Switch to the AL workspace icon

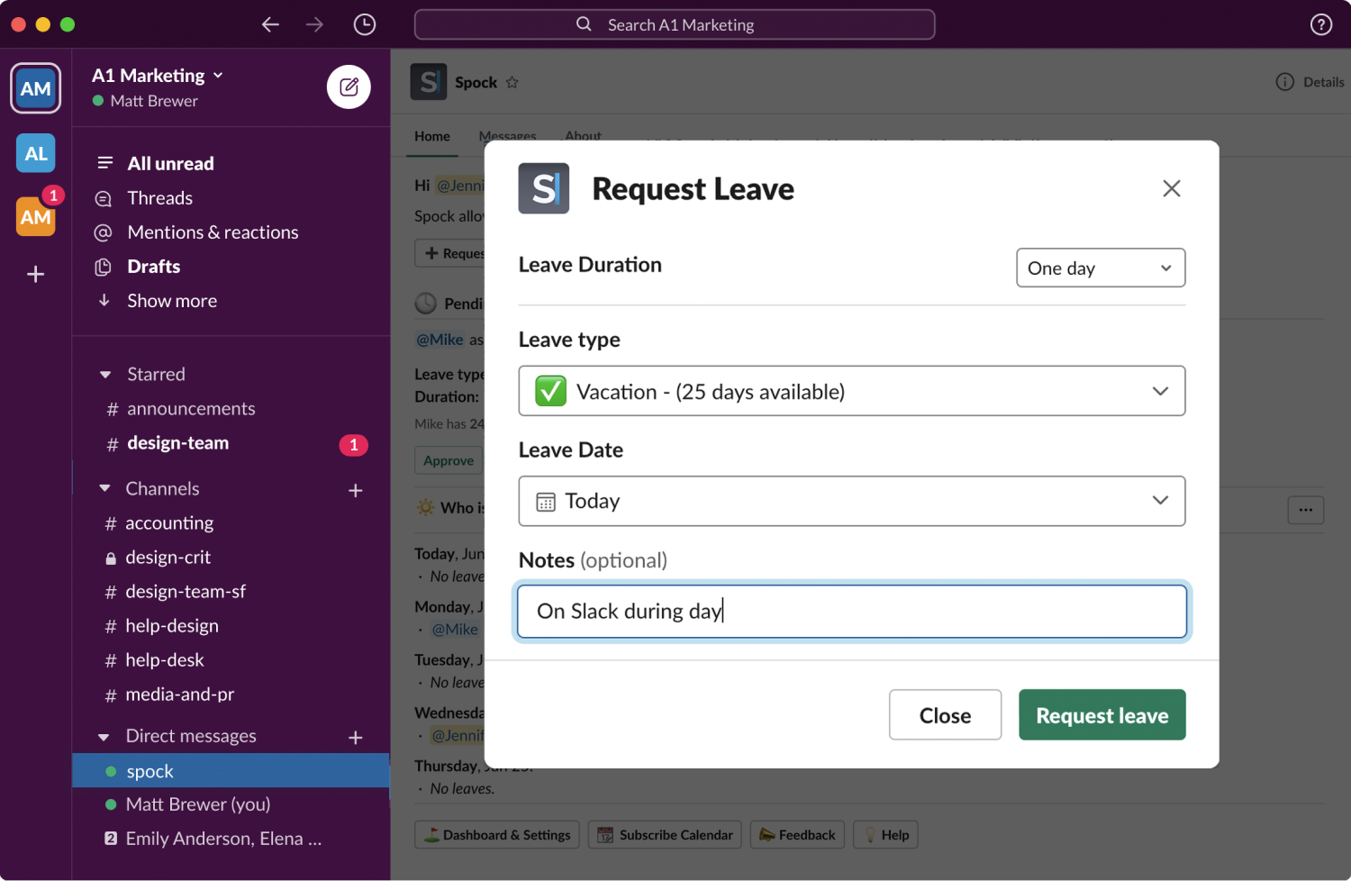[36, 153]
